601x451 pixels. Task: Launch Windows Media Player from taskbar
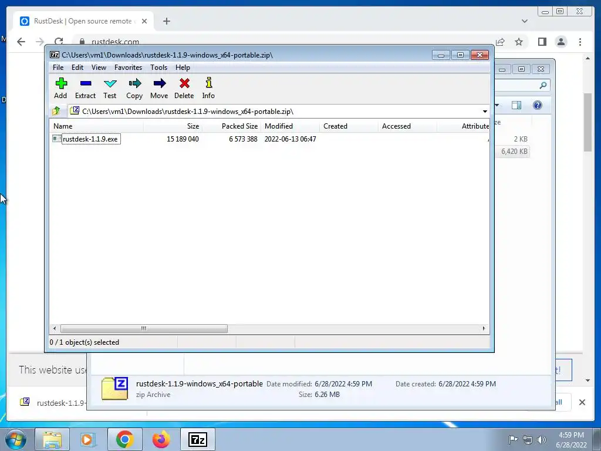point(88,439)
